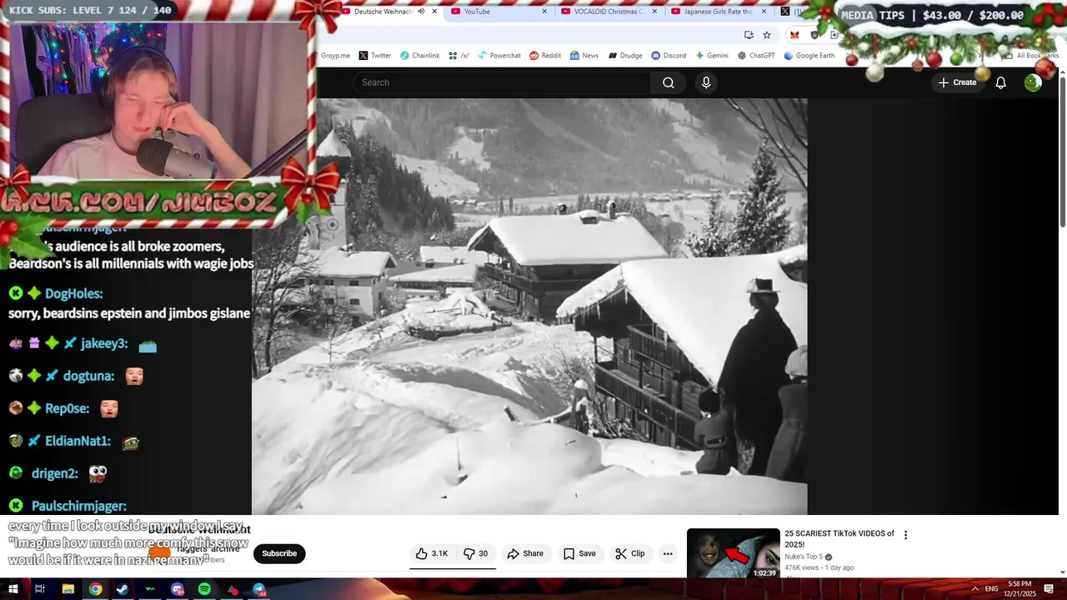Open File Explorer from the taskbar
The height and width of the screenshot is (600, 1067).
(x=68, y=589)
